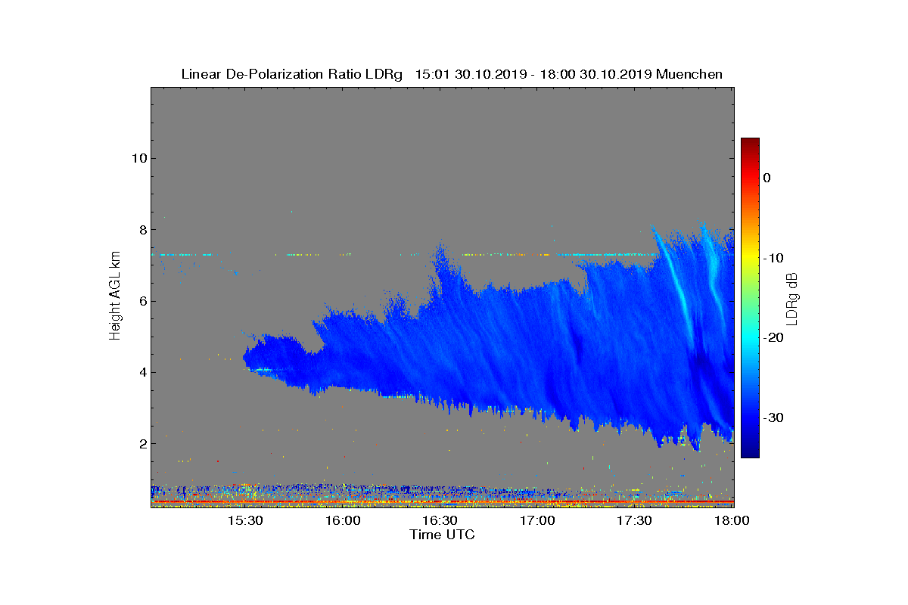Click the colorbar tick label -20
Screen dimensions: 908x605
tap(772, 338)
